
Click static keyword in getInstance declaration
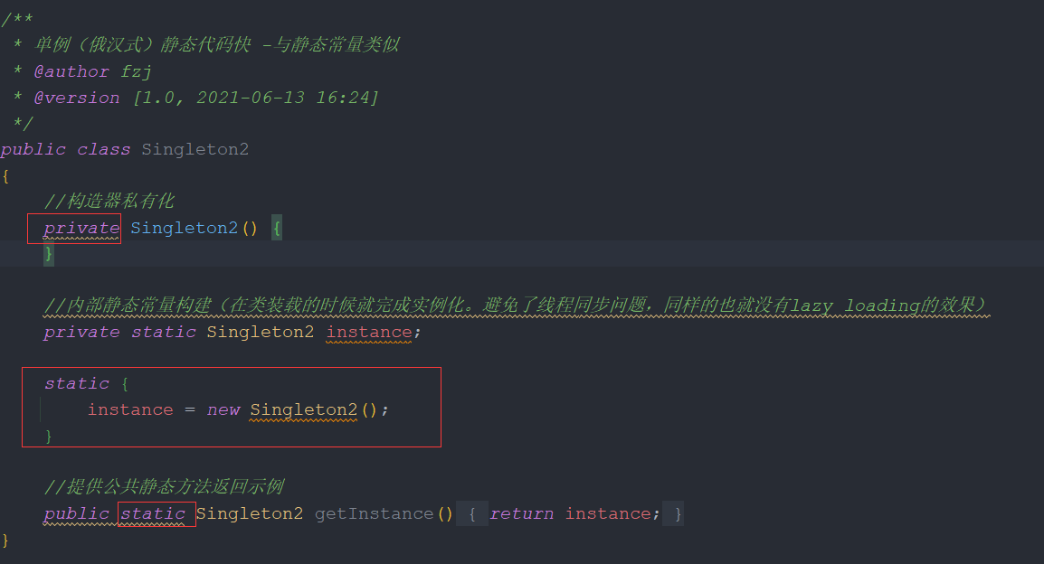tap(153, 514)
